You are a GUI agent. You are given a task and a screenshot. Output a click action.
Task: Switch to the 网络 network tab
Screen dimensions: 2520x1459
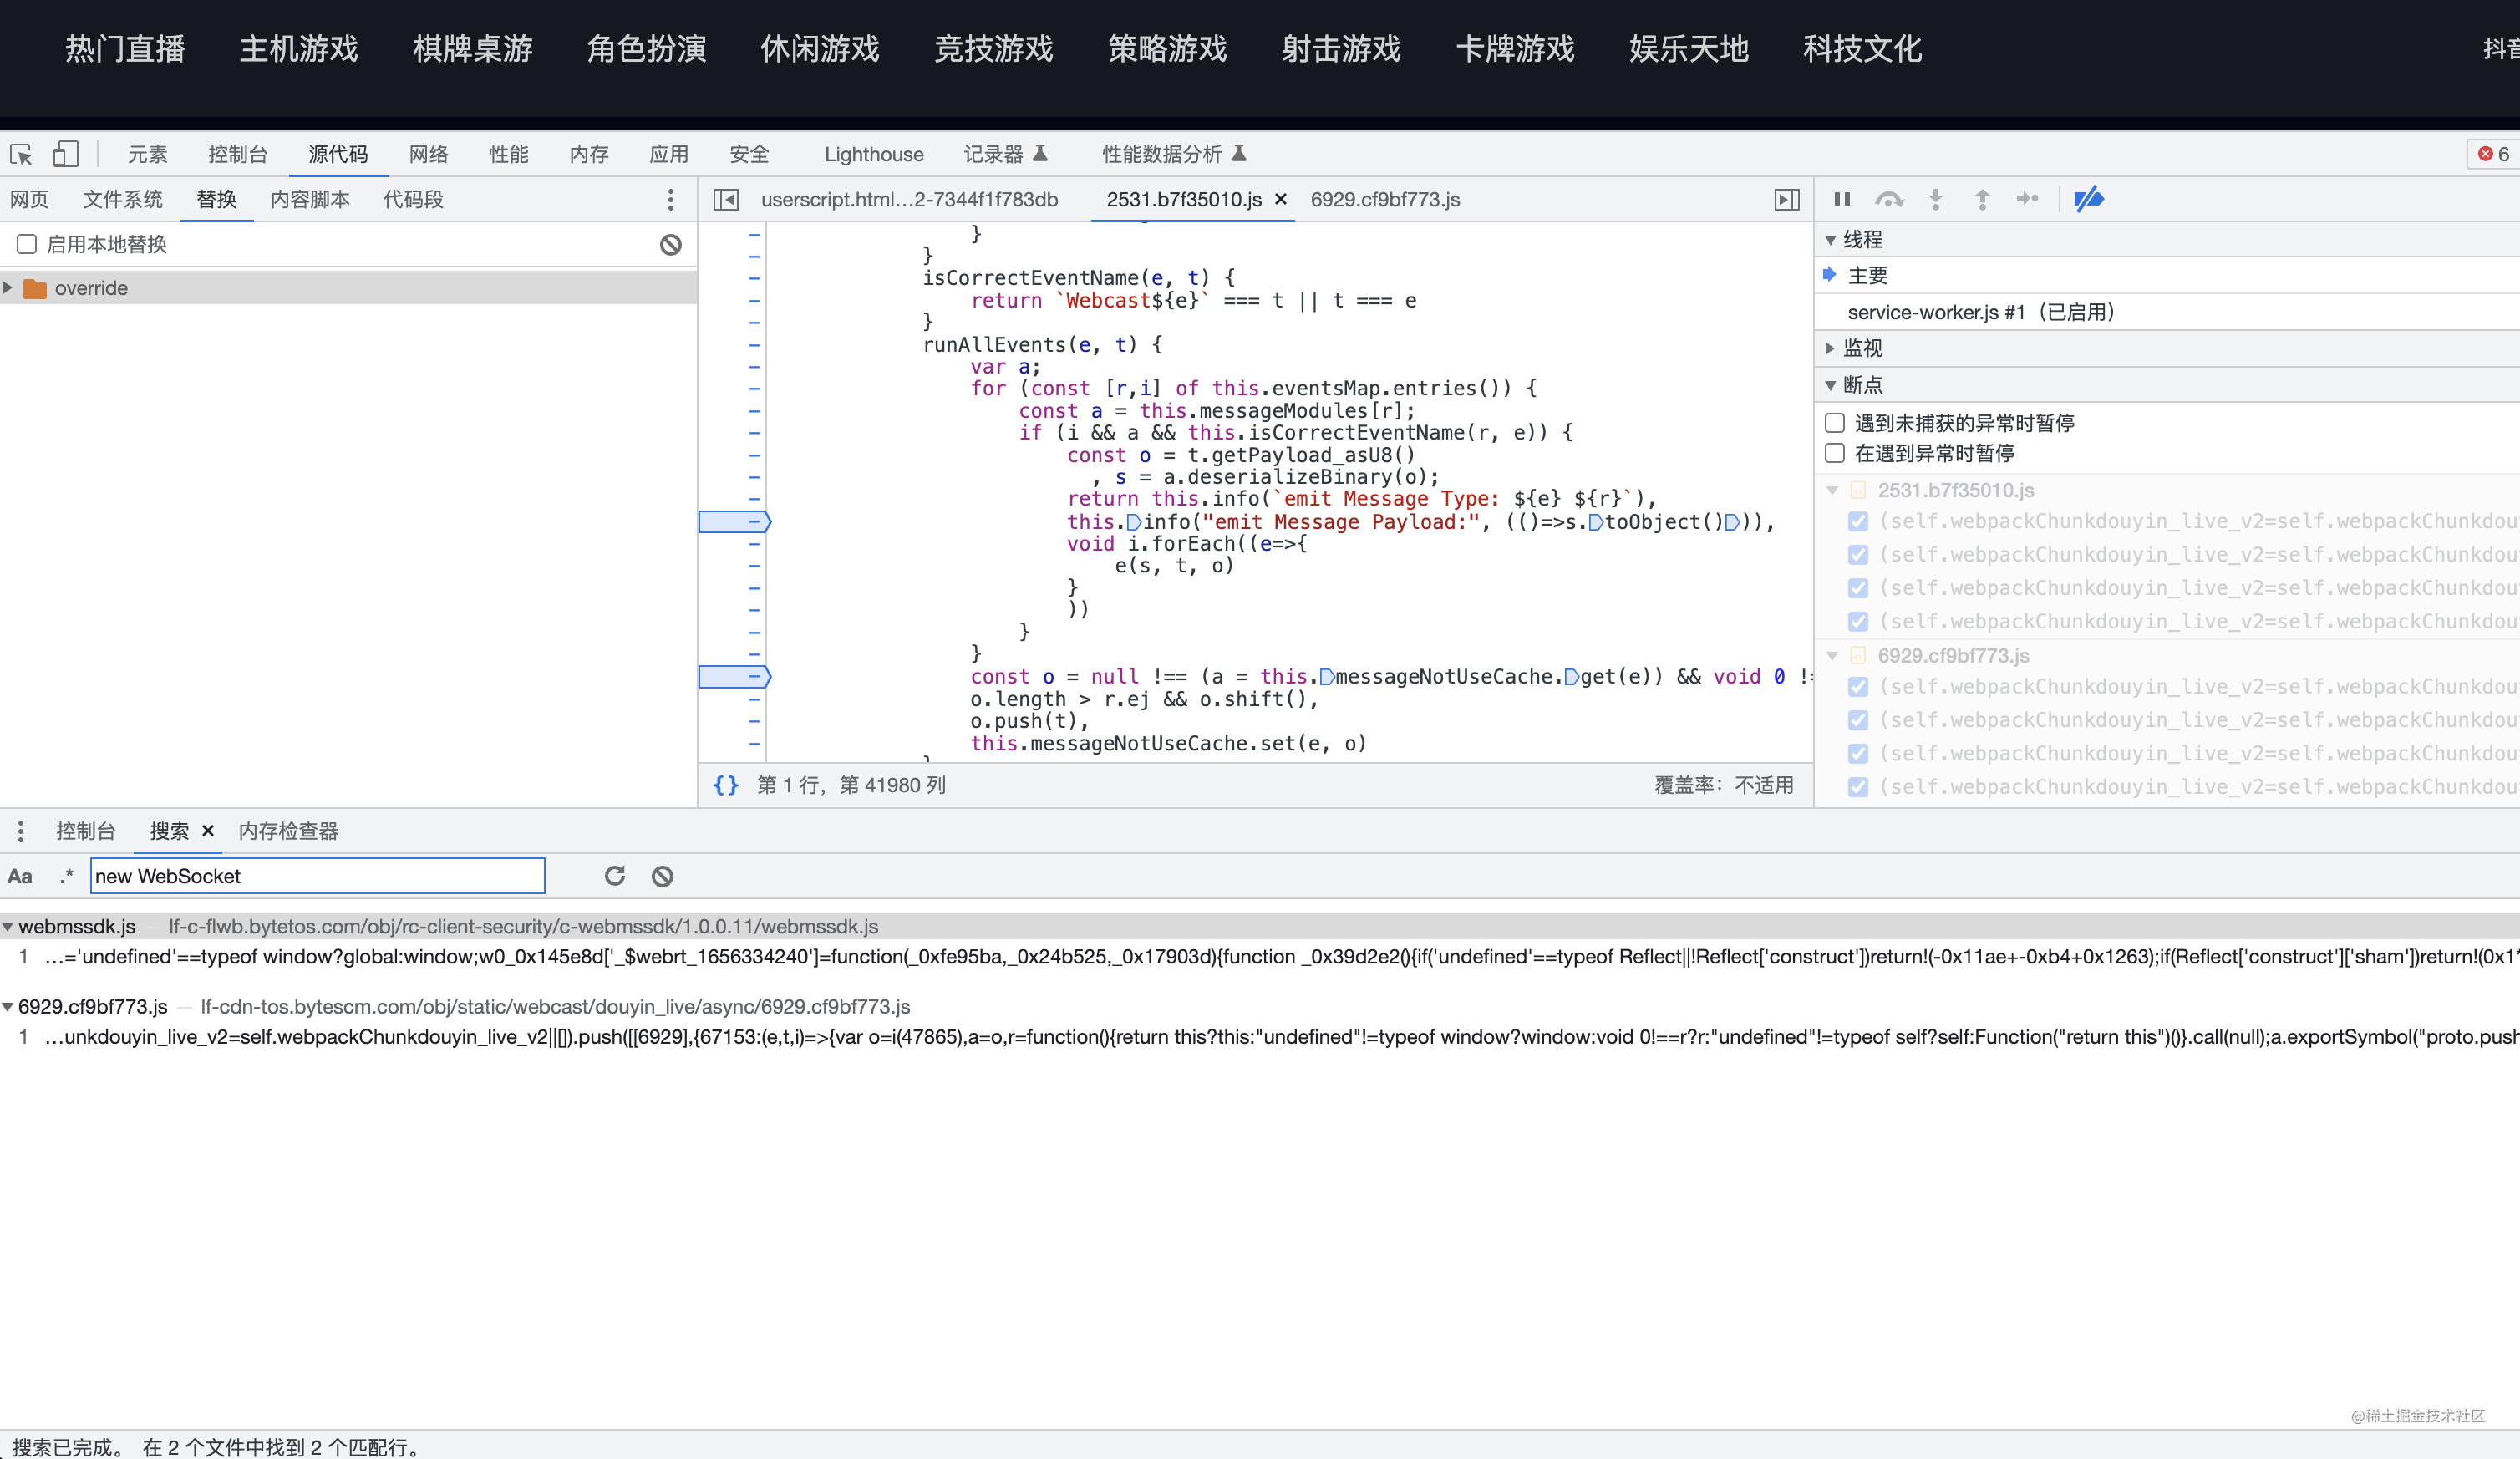point(428,154)
